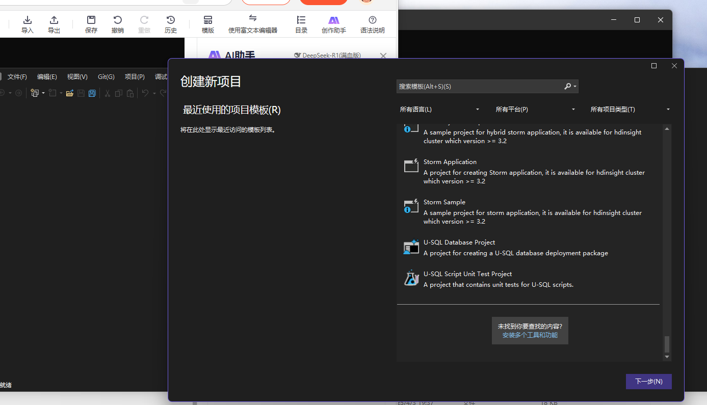Launch the 创作助手 writing assistant
This screenshot has width=707, height=405.
[x=333, y=23]
